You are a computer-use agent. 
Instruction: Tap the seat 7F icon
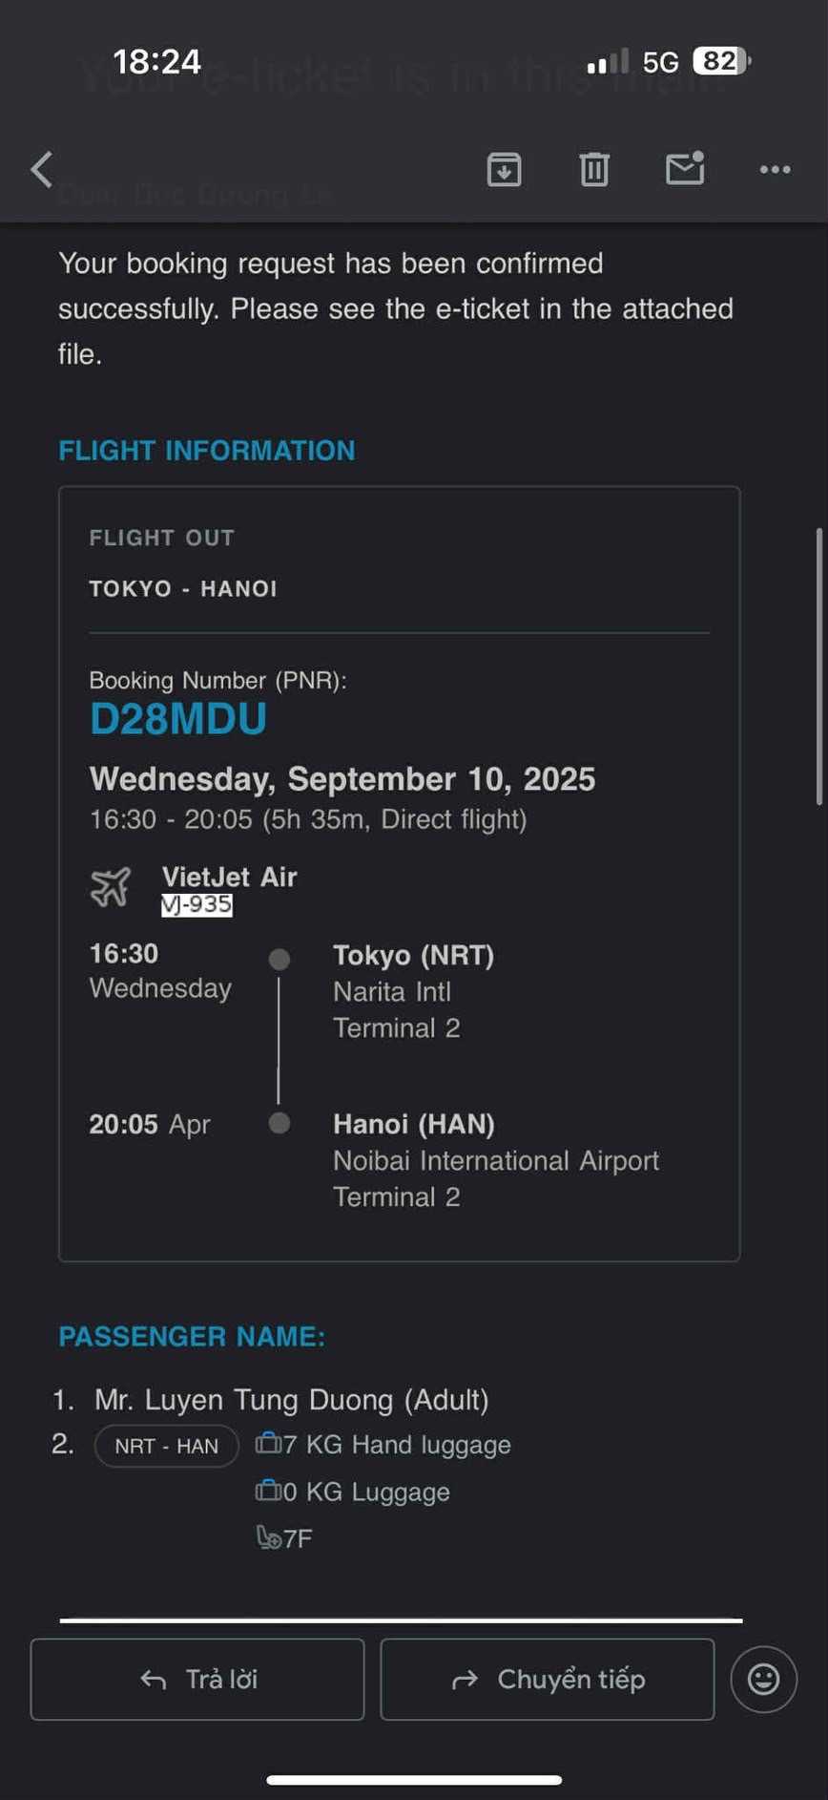tap(268, 1537)
